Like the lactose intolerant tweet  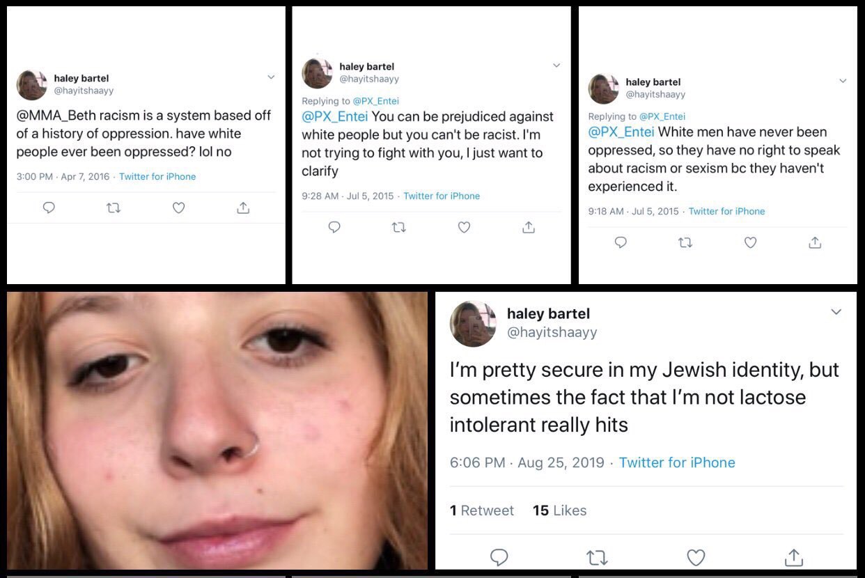[x=696, y=557]
